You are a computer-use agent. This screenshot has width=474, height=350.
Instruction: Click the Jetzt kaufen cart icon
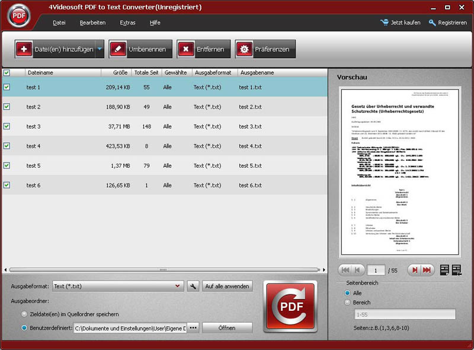[384, 23]
